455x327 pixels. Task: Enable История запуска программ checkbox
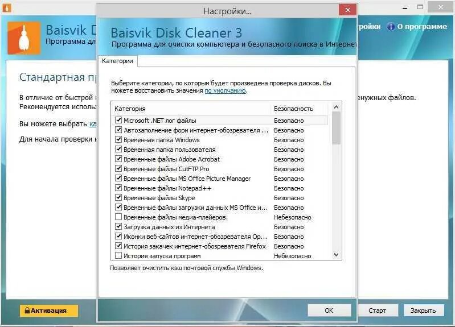pos(118,255)
